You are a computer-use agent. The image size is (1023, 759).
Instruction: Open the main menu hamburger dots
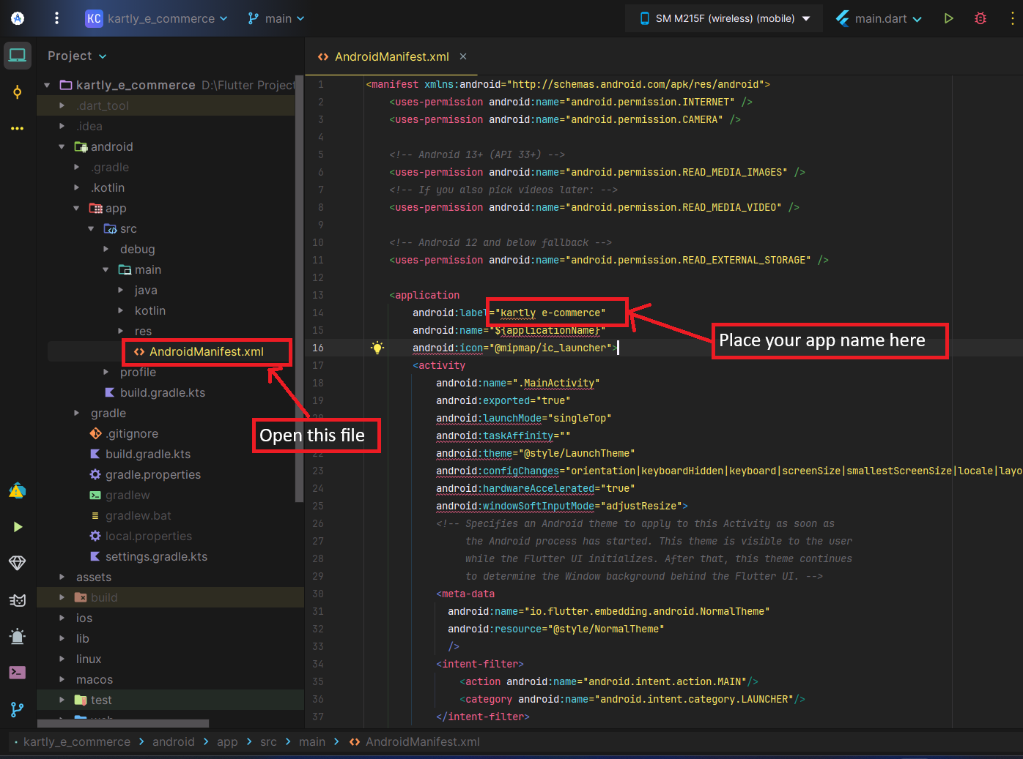[56, 18]
